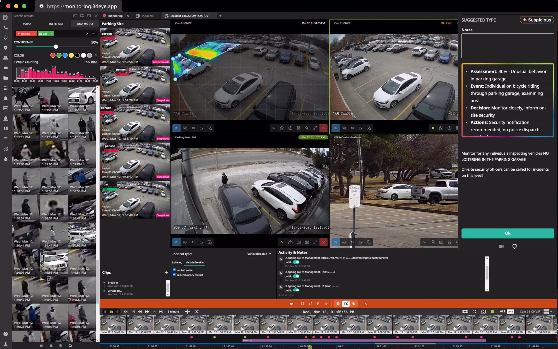
Task: Uncheck the call emergency contact checkbox
Action: [x=174, y=274]
